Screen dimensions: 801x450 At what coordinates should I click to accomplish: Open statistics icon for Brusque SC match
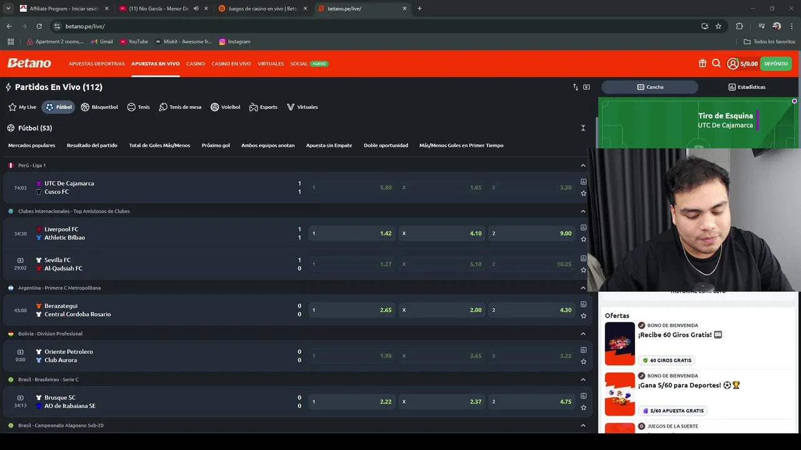pos(583,396)
